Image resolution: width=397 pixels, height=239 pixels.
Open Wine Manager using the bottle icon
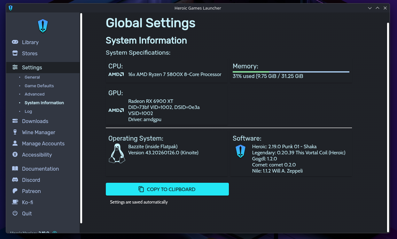tap(15, 132)
